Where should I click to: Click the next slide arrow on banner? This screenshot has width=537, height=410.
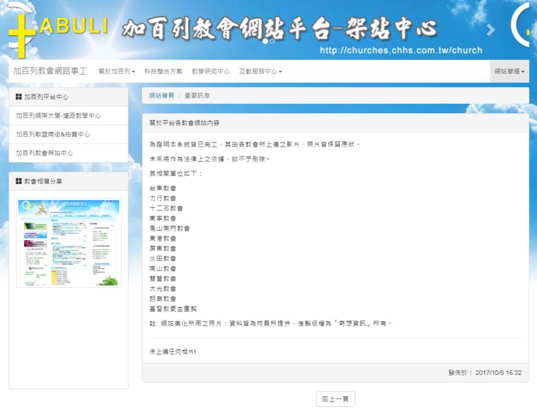click(x=490, y=30)
